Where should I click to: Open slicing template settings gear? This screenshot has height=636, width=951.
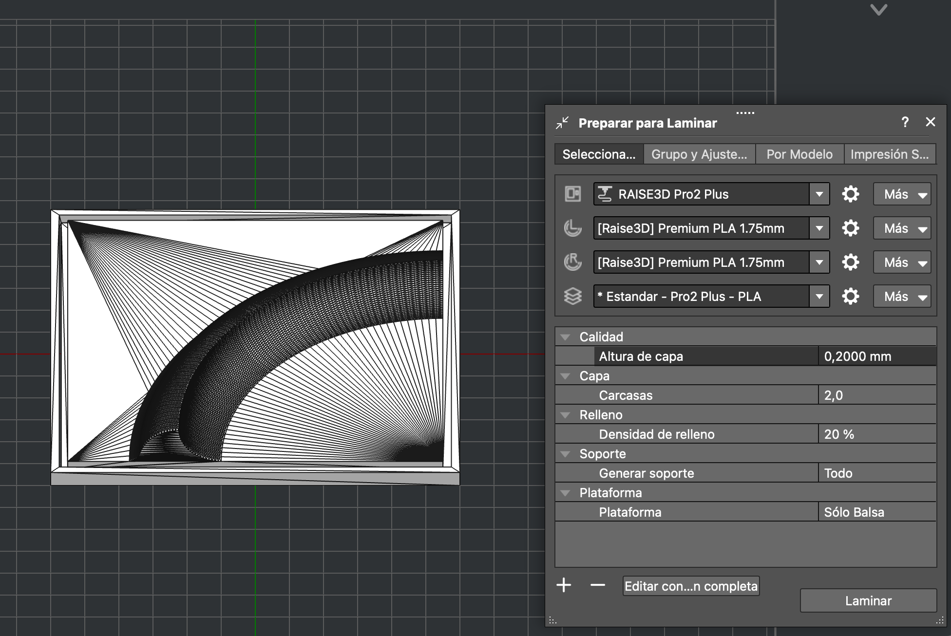(x=850, y=297)
